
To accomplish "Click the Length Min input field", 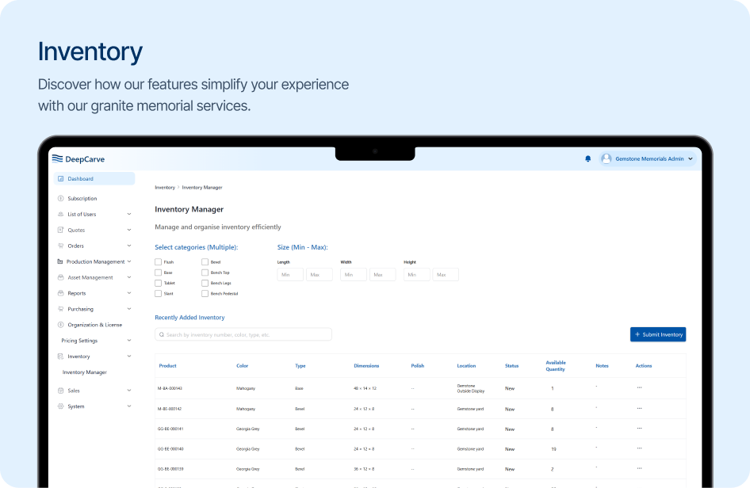I will 290,275.
